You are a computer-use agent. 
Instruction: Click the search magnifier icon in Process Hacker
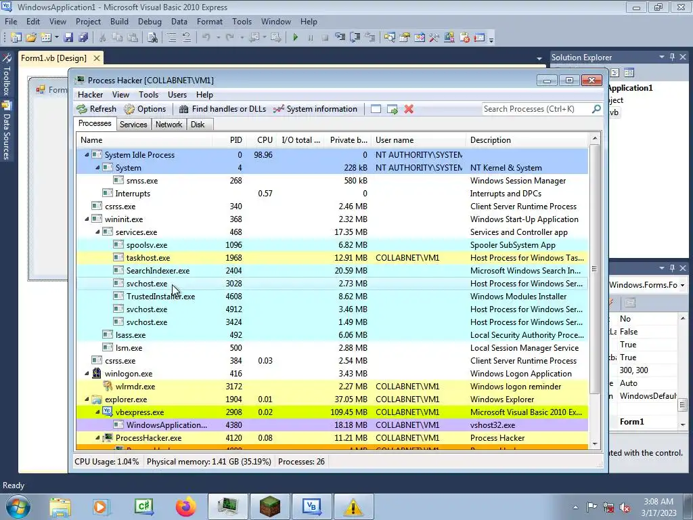596,109
